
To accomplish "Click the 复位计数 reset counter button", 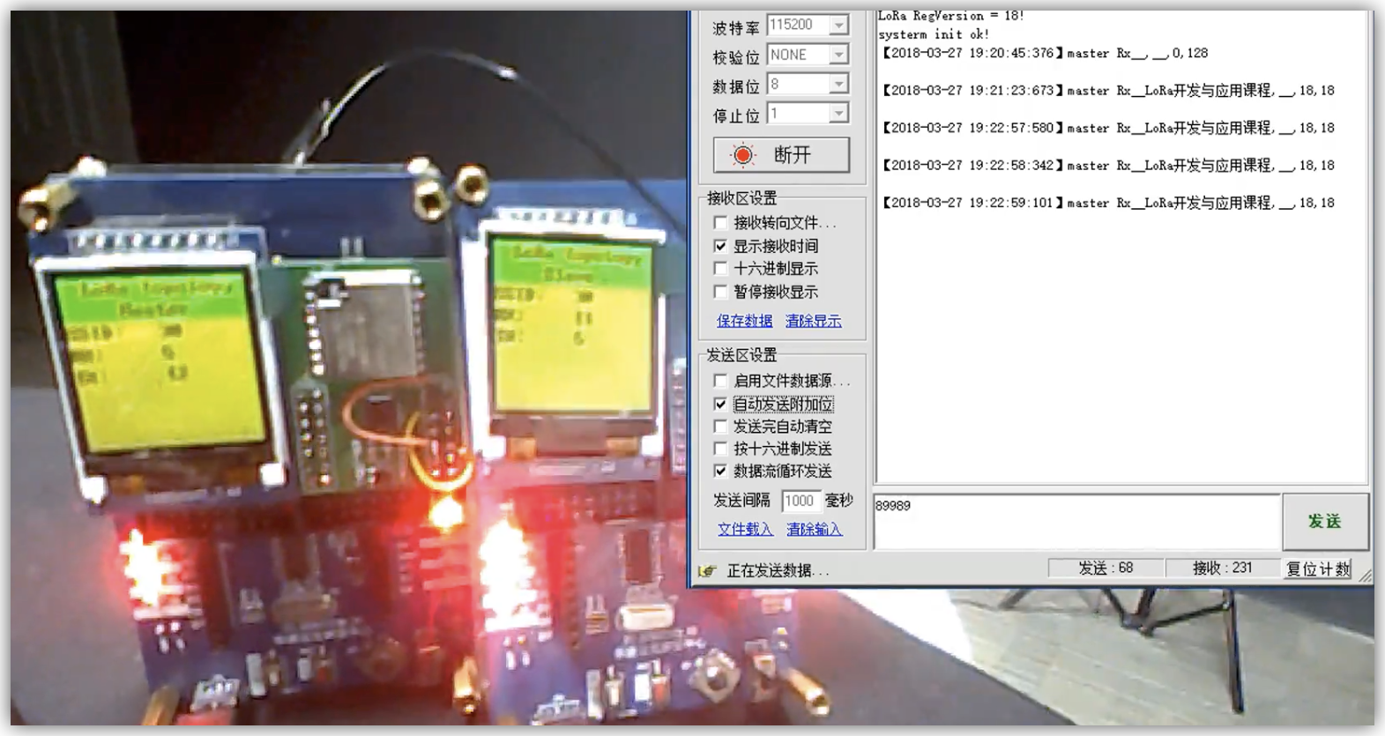I will click(x=1317, y=569).
